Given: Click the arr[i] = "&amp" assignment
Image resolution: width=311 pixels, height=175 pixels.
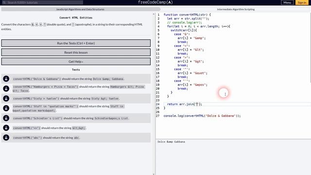Looking at the screenshot, I should tap(191, 38).
